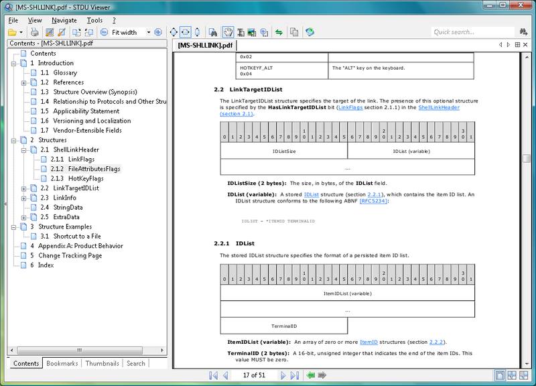Image resolution: width=536 pixels, height=386 pixels.
Task: Open a file with the folder icon
Action: 12,32
